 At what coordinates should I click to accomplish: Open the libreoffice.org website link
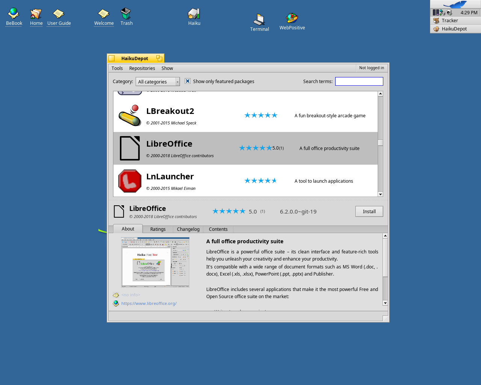tap(149, 303)
